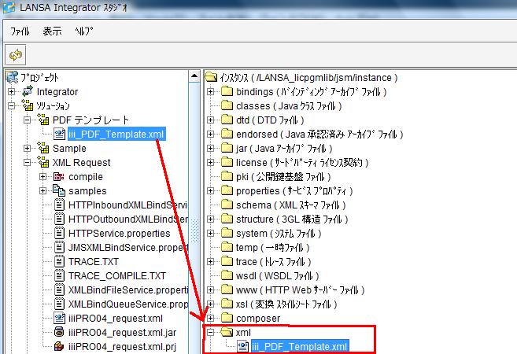This screenshot has width=517, height=354.
Task: Open the 表示 menu
Action: (x=52, y=31)
